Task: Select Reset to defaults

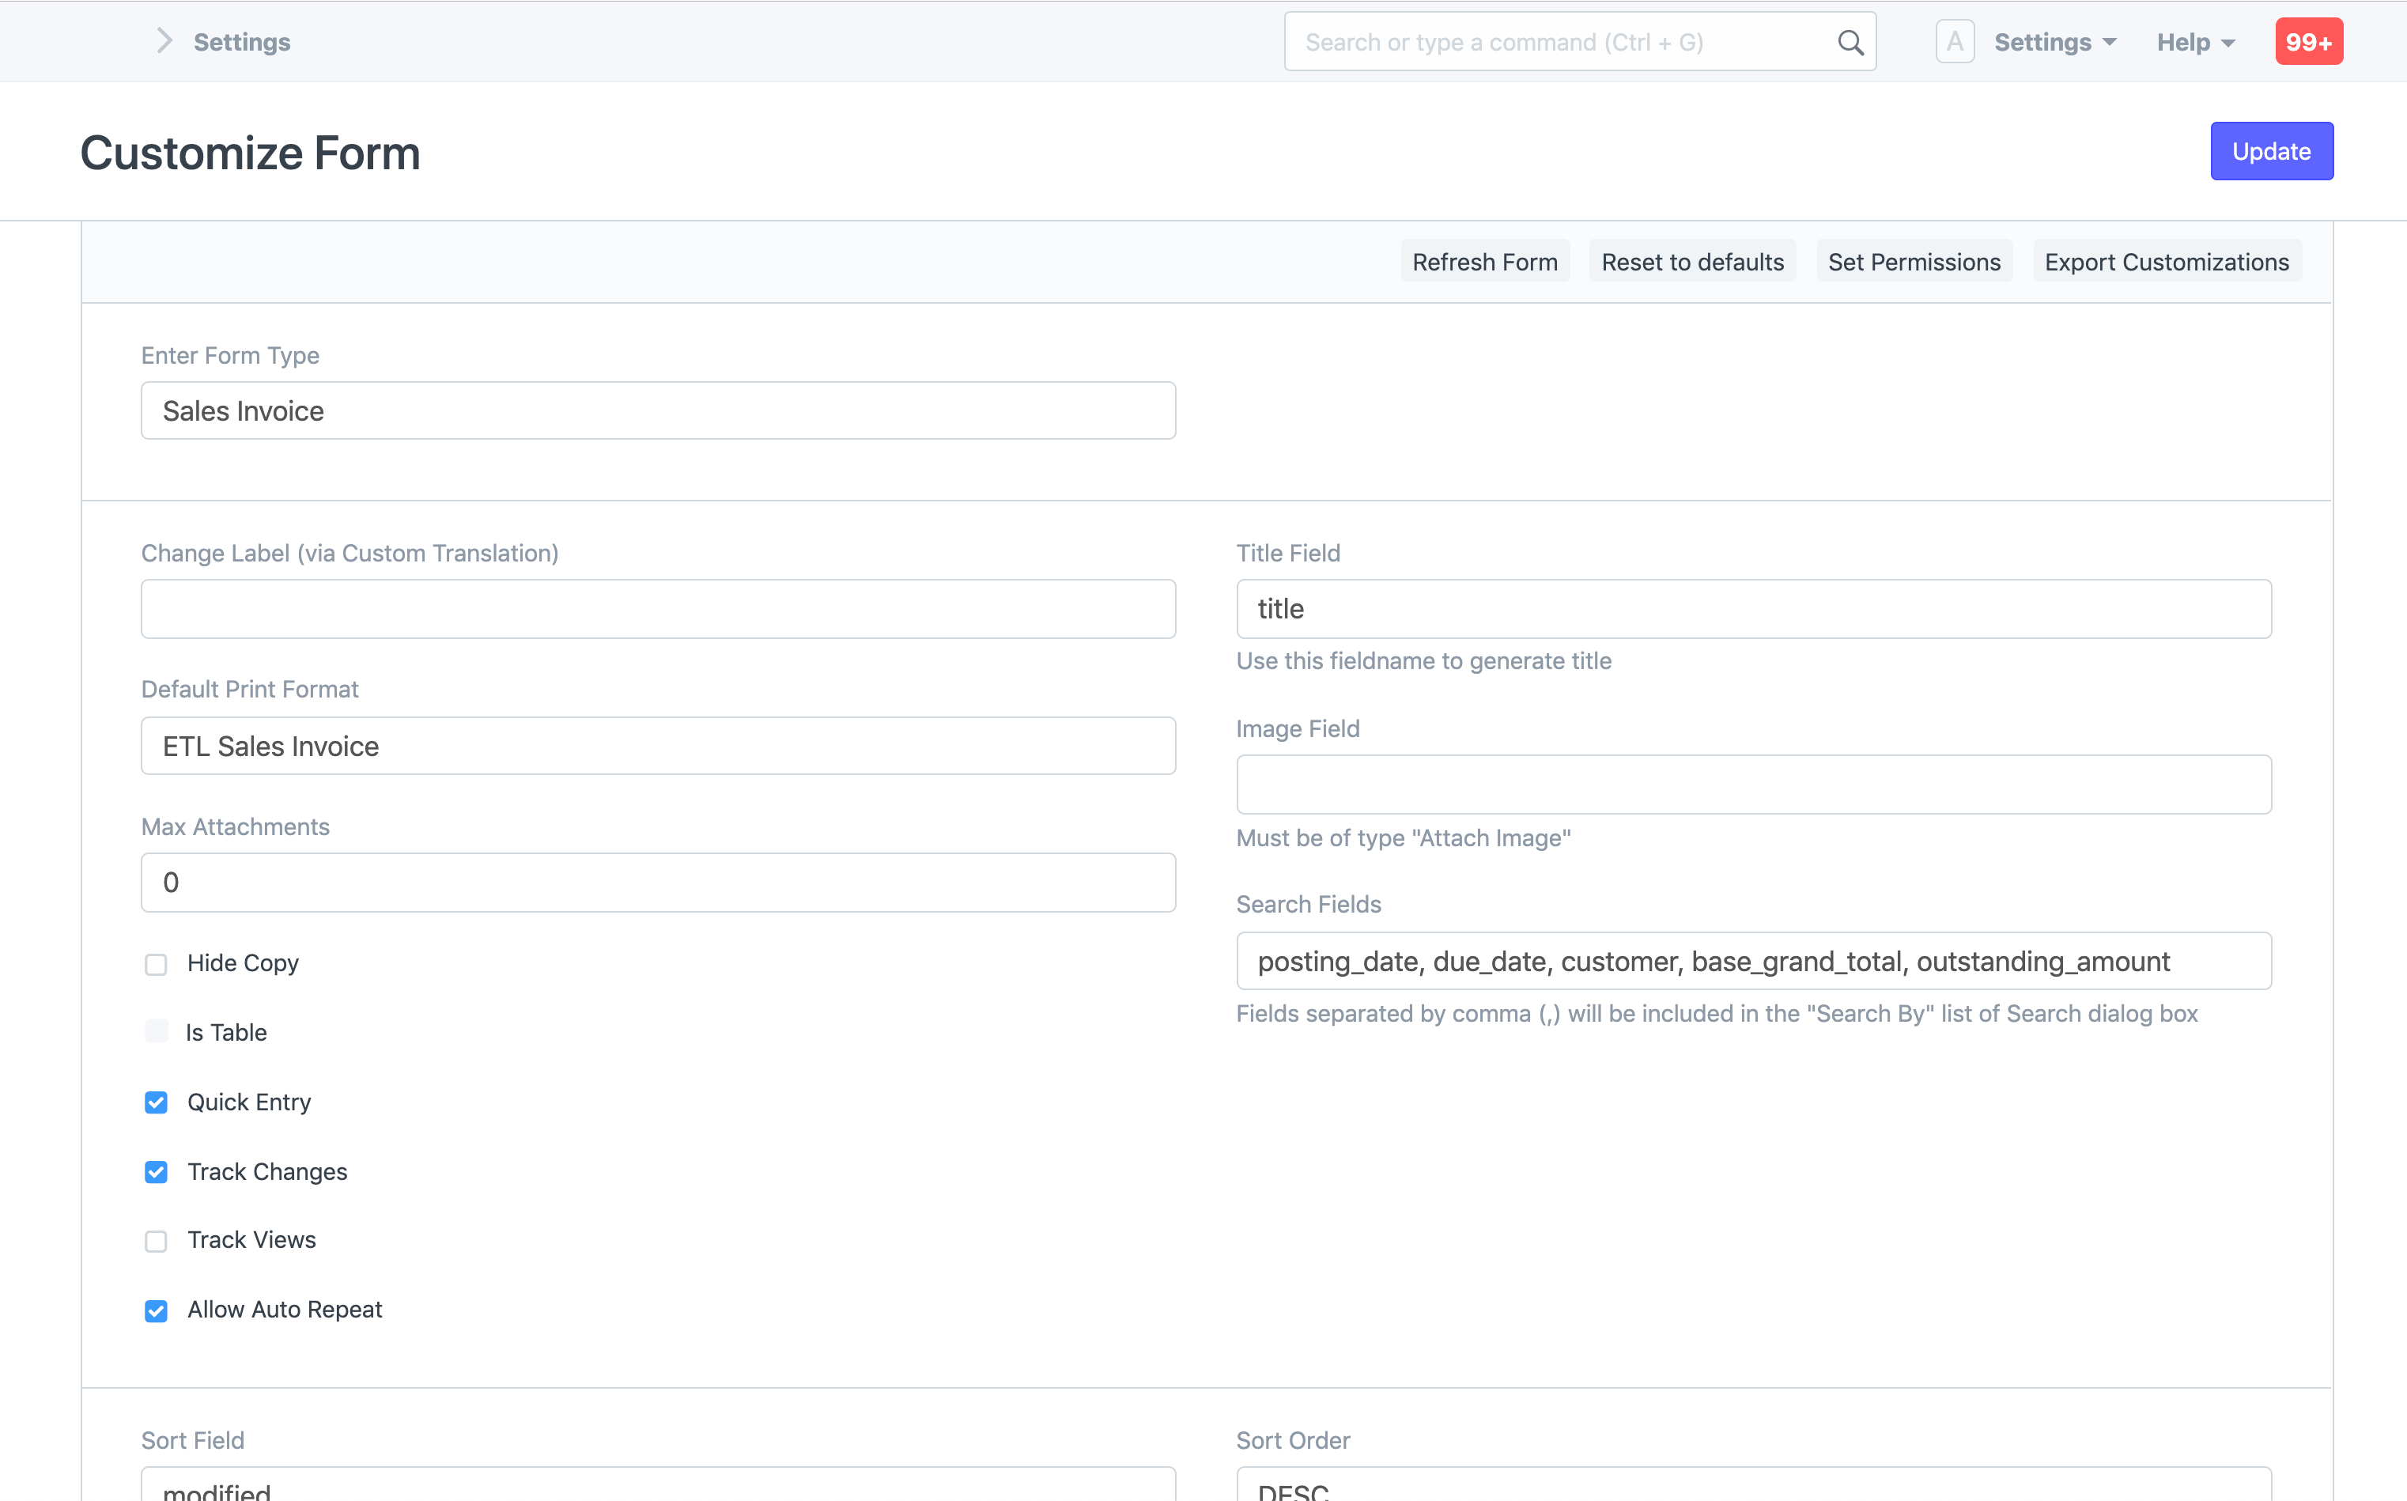Action: click(x=1691, y=262)
